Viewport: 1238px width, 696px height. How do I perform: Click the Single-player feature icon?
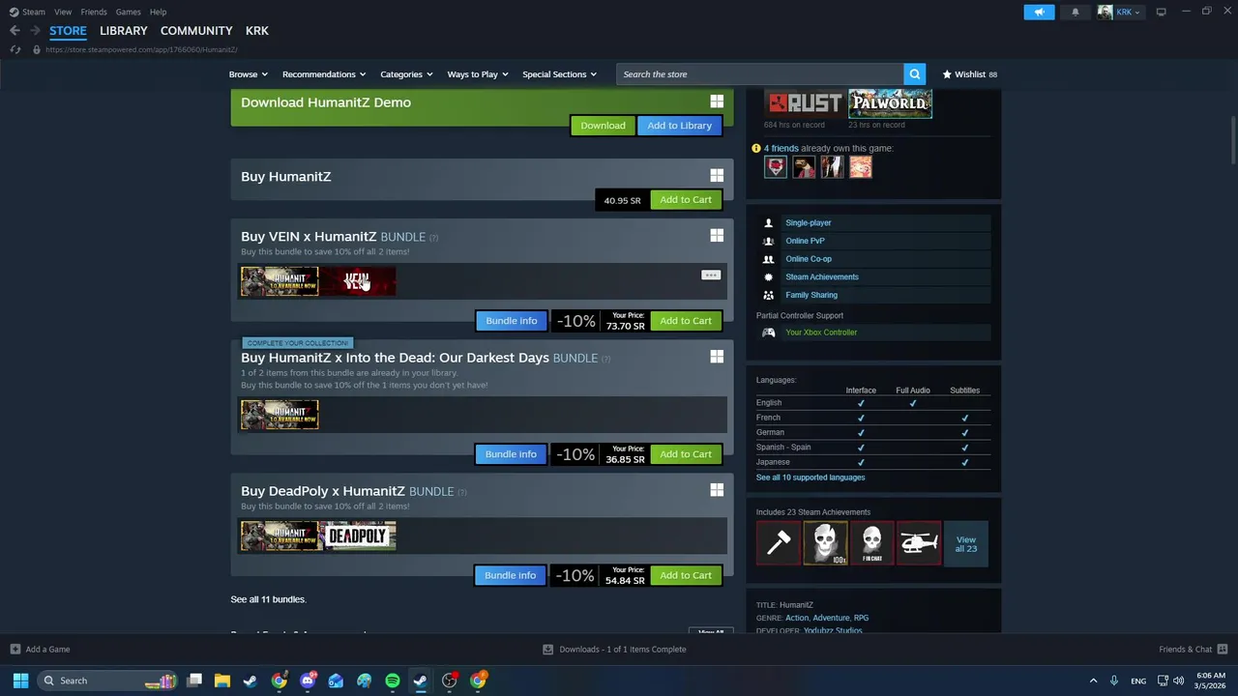769,223
